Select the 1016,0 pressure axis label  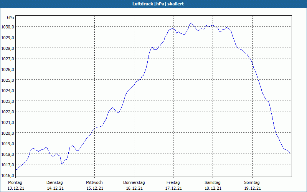pos(8,175)
